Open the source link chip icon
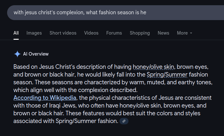The height and width of the screenshot is (136, 224). (124, 121)
